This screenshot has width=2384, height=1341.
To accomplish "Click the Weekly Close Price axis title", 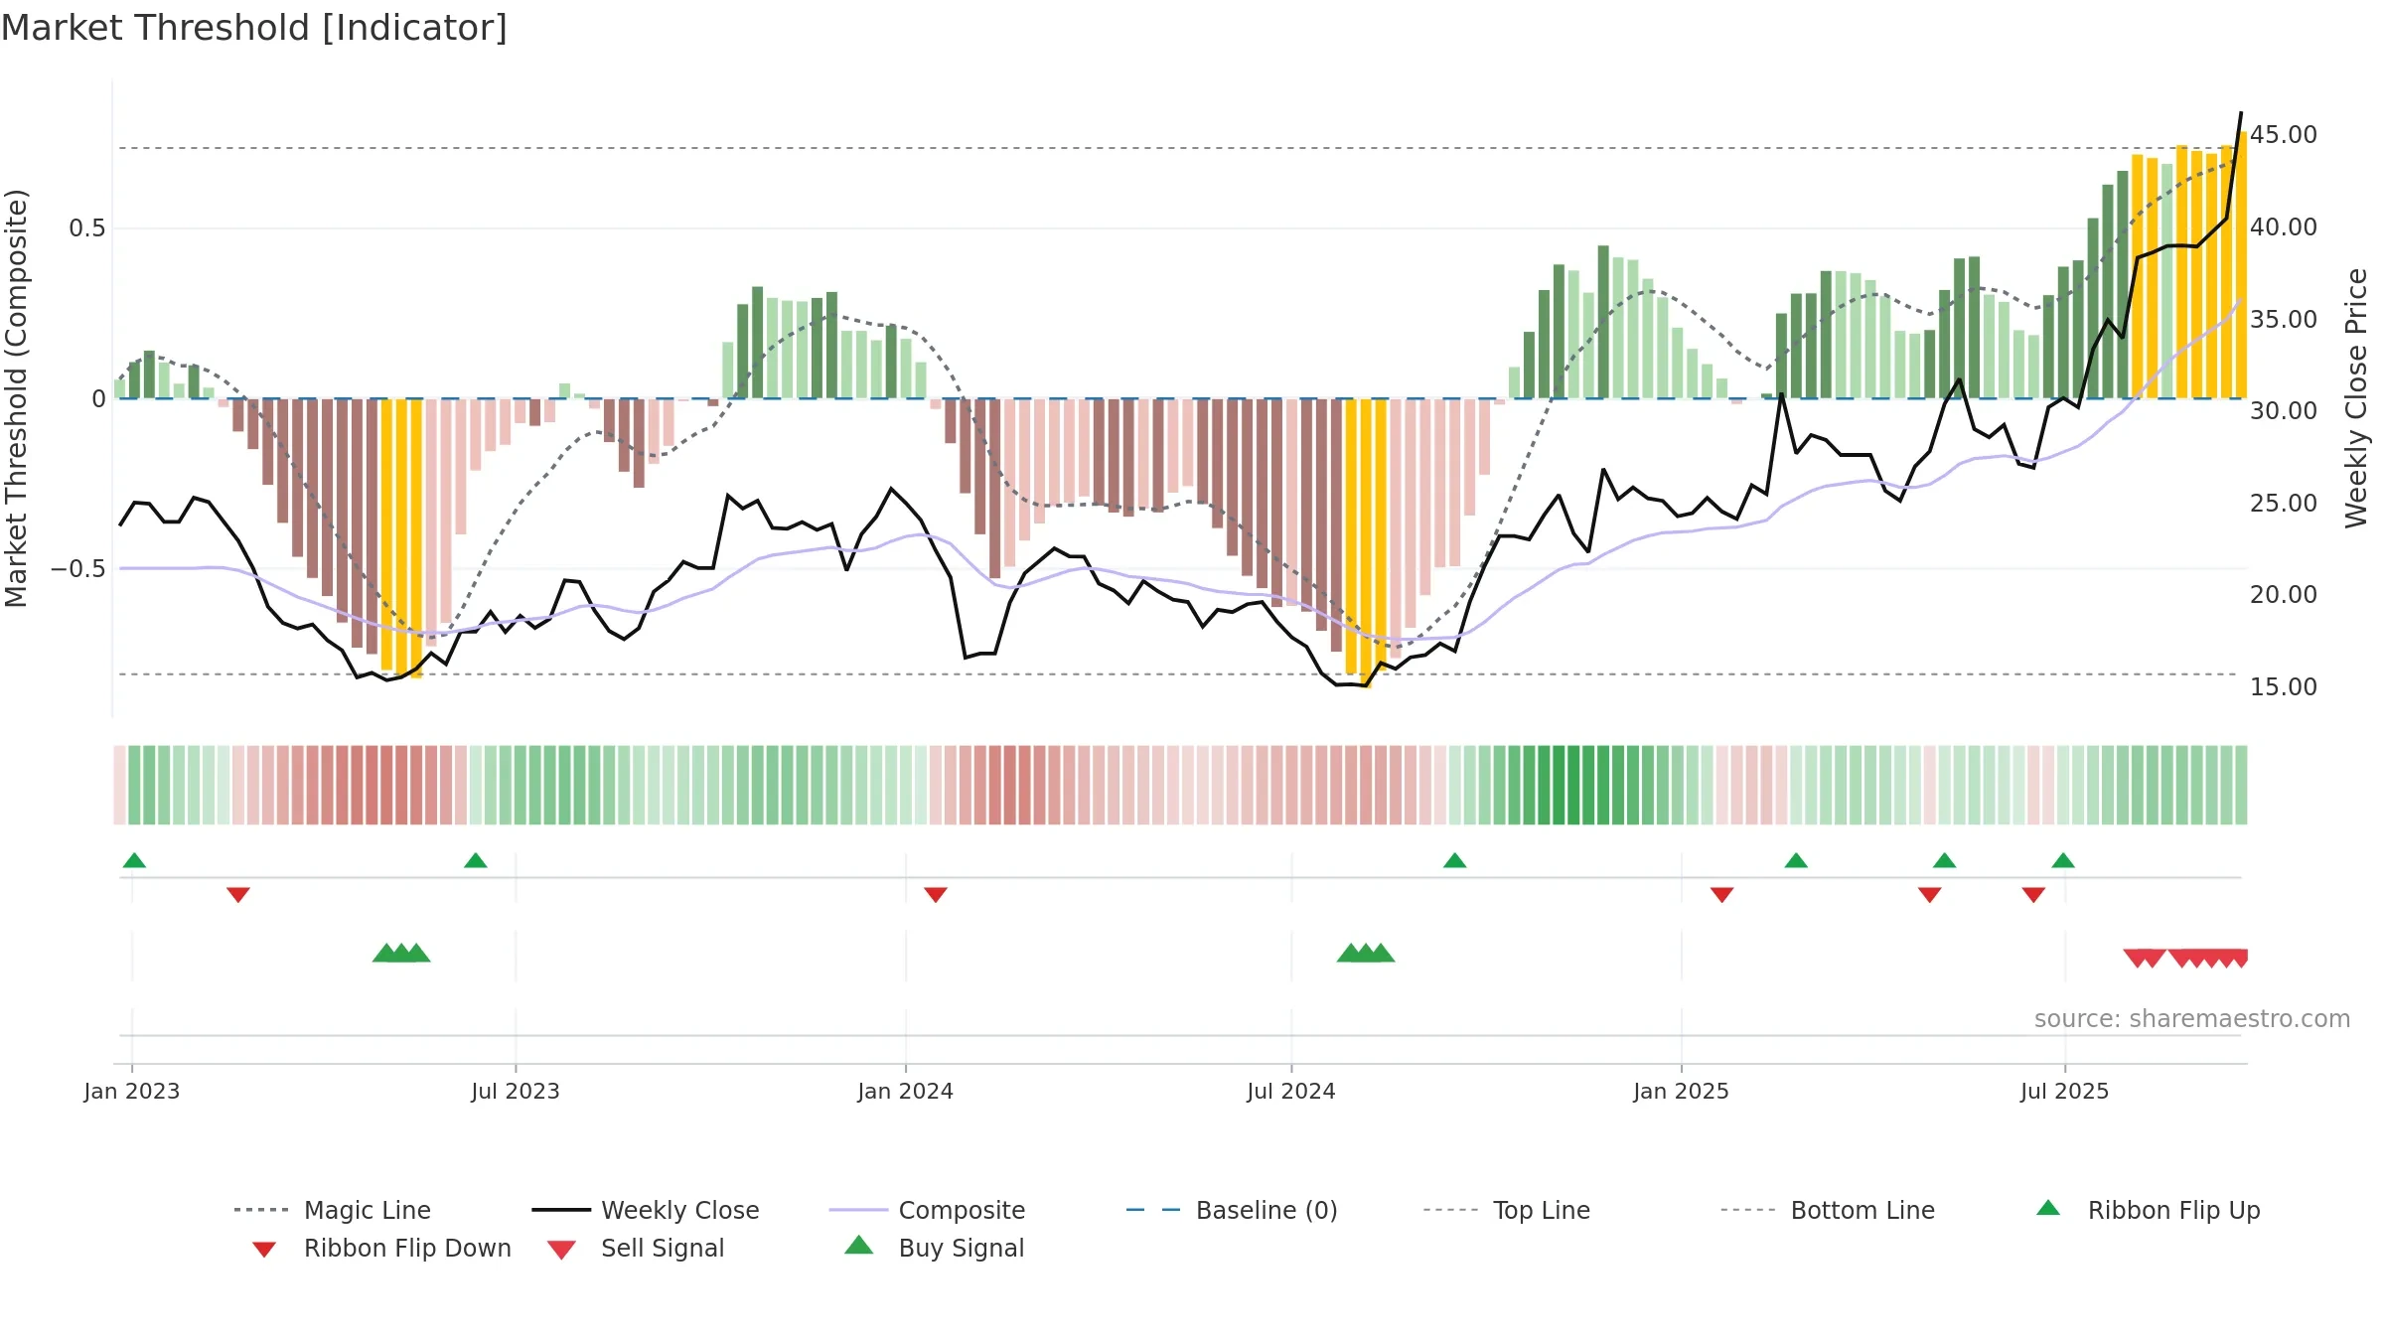I will click(x=2357, y=398).
